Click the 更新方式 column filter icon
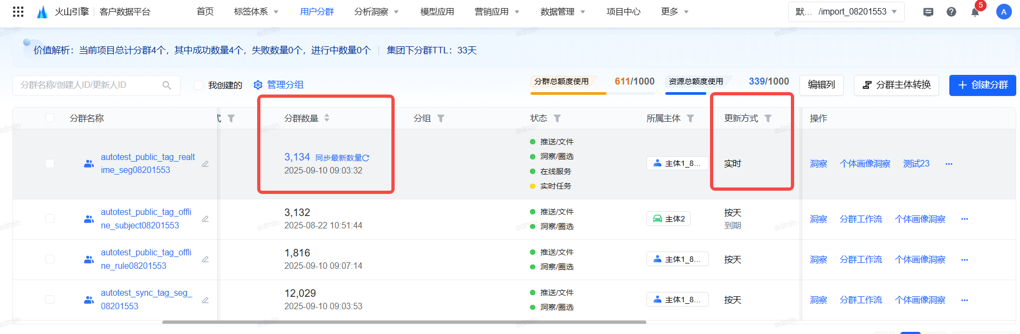The width and height of the screenshot is (1020, 334). (768, 119)
